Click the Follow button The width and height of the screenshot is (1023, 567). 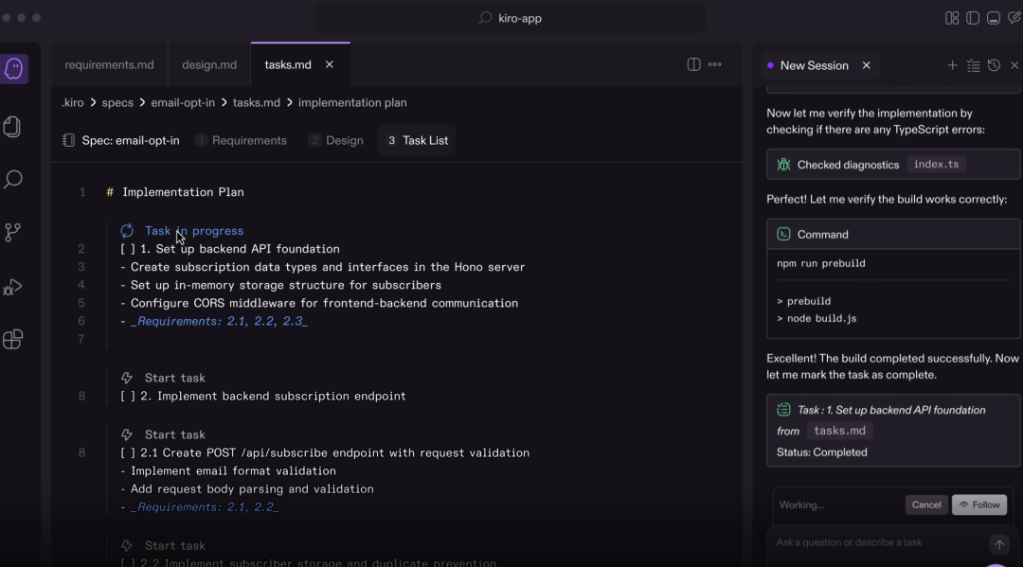coord(979,505)
